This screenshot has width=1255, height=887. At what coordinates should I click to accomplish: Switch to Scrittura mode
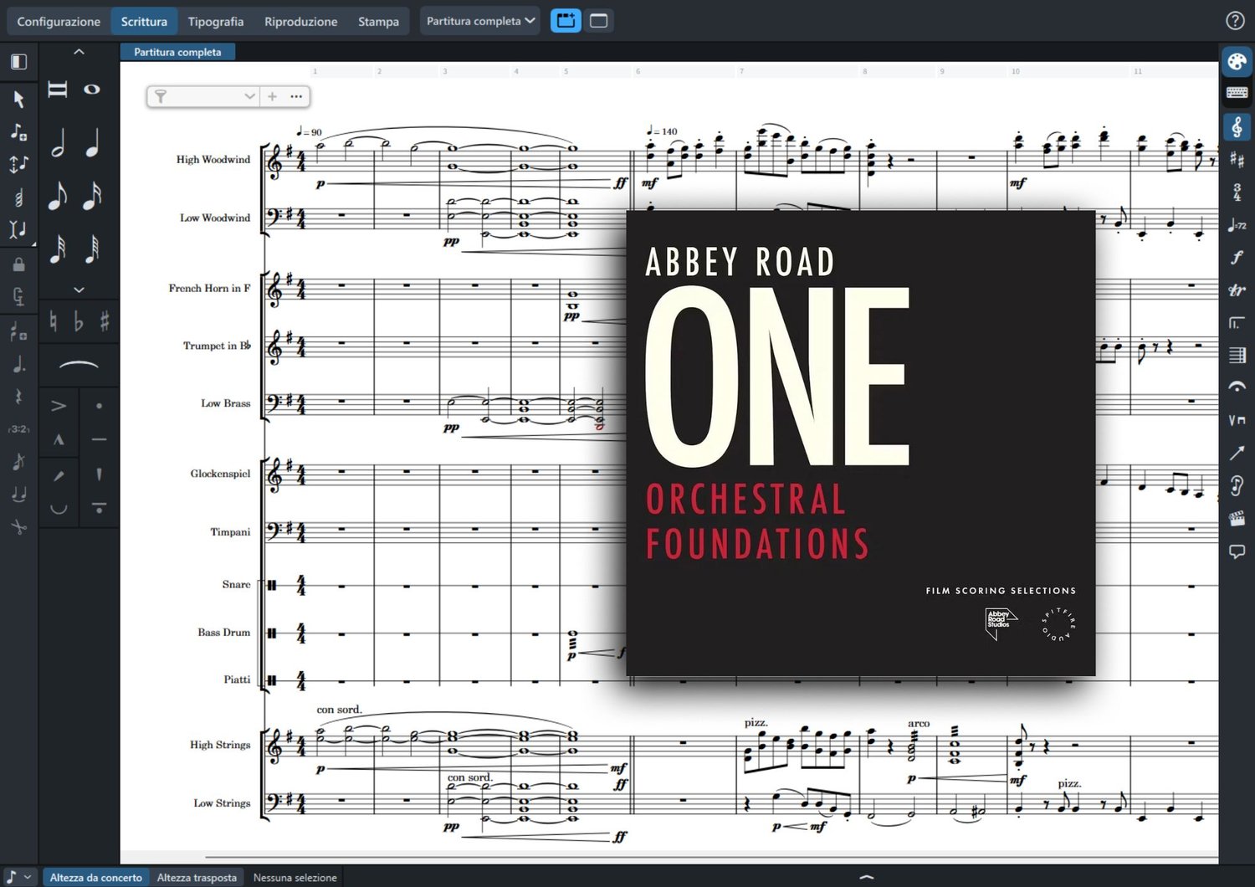(x=144, y=21)
